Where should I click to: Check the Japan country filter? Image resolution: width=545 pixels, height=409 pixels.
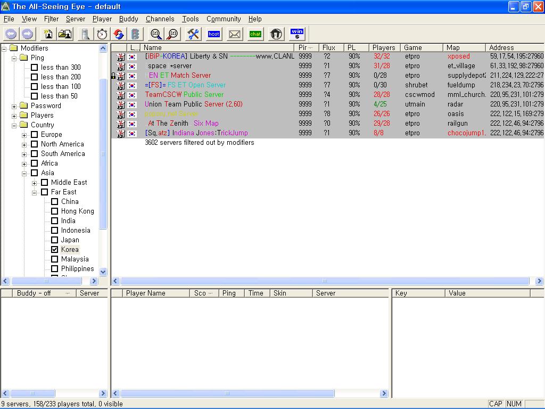pyautogui.click(x=54, y=240)
